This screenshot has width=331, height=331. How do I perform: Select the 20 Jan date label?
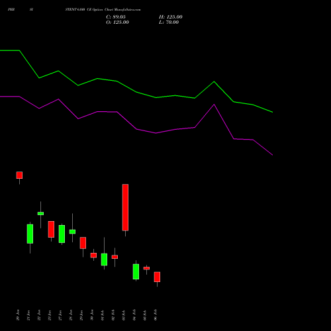tap(18, 315)
